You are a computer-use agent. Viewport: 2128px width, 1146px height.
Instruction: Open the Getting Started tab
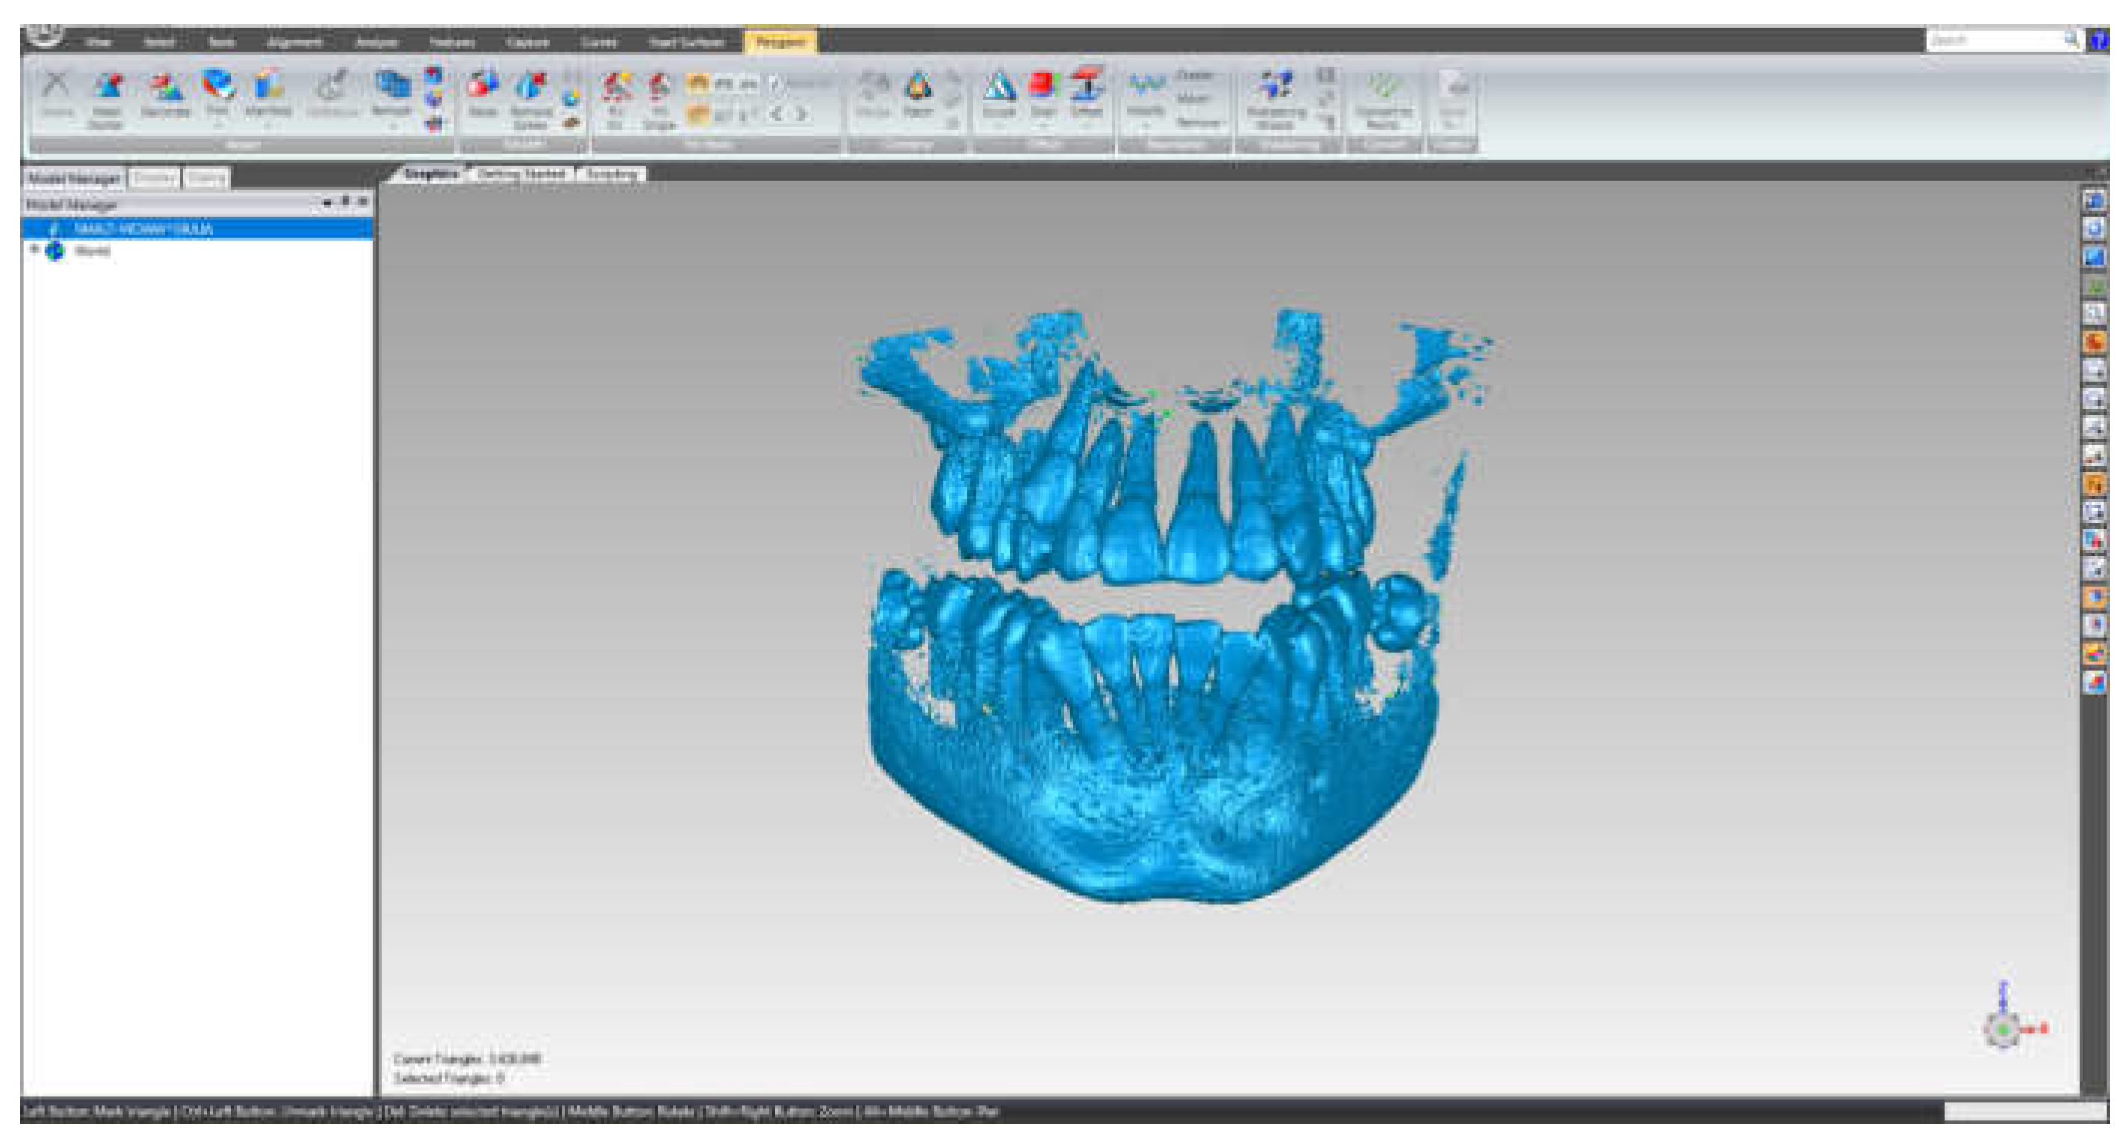click(522, 174)
